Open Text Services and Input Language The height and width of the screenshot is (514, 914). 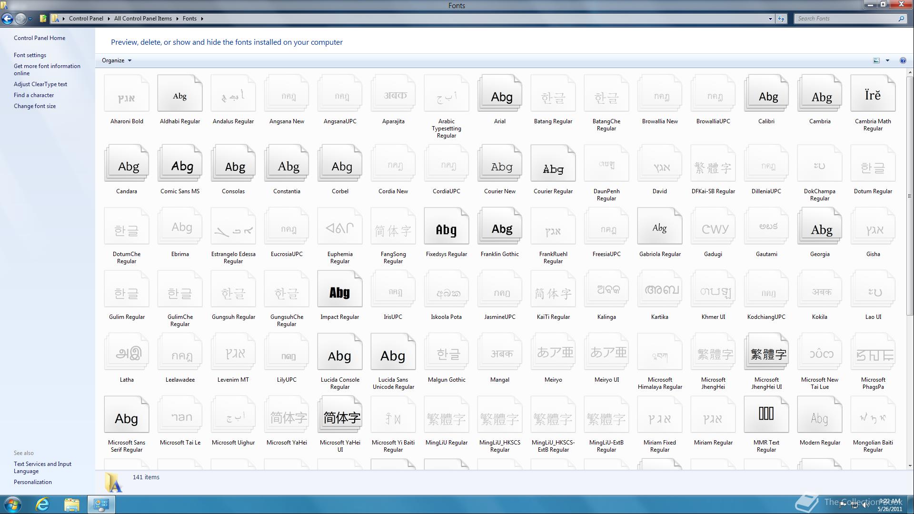43,467
